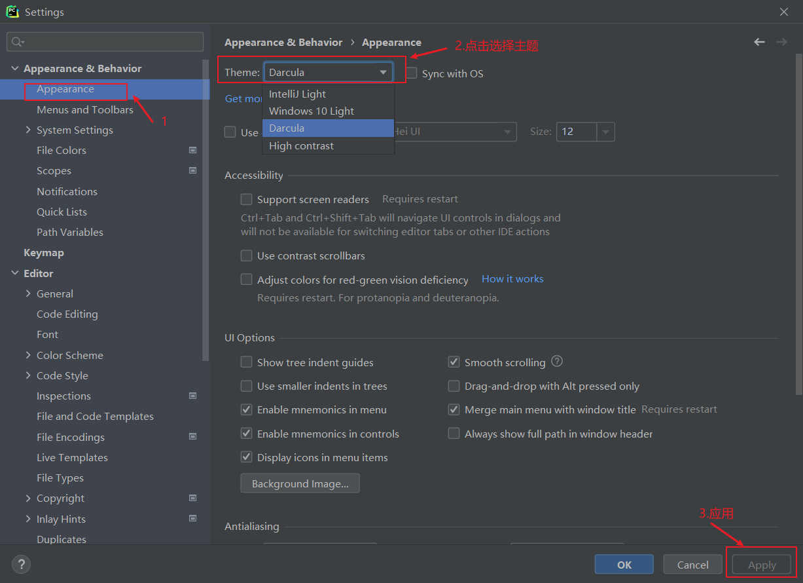The width and height of the screenshot is (803, 583).
Task: Open the Notifications settings page
Action: pos(67,191)
